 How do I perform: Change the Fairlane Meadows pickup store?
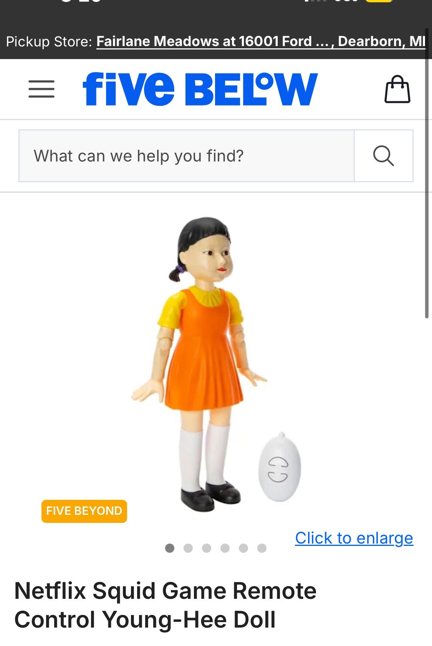click(x=261, y=41)
